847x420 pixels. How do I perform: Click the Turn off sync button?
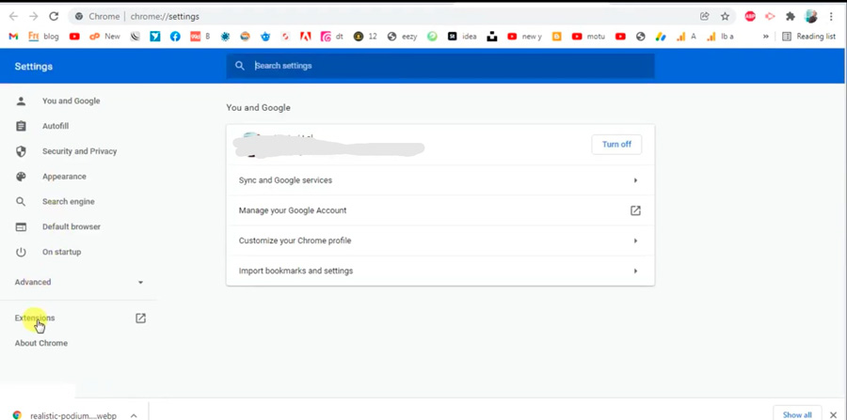tap(616, 145)
